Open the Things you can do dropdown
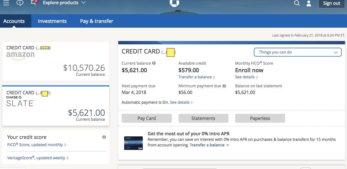The height and width of the screenshot is (169, 347). pos(298,52)
